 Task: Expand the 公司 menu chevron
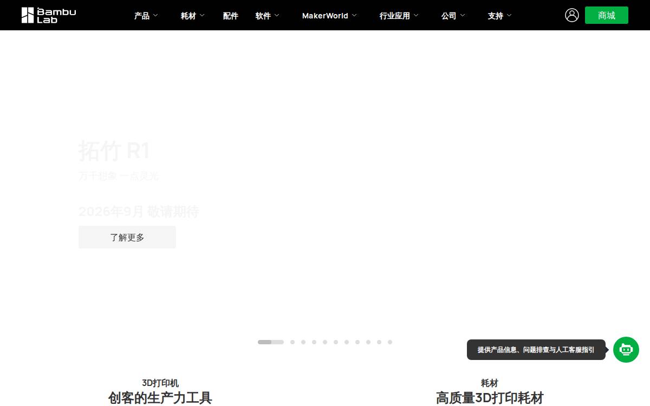(x=463, y=16)
